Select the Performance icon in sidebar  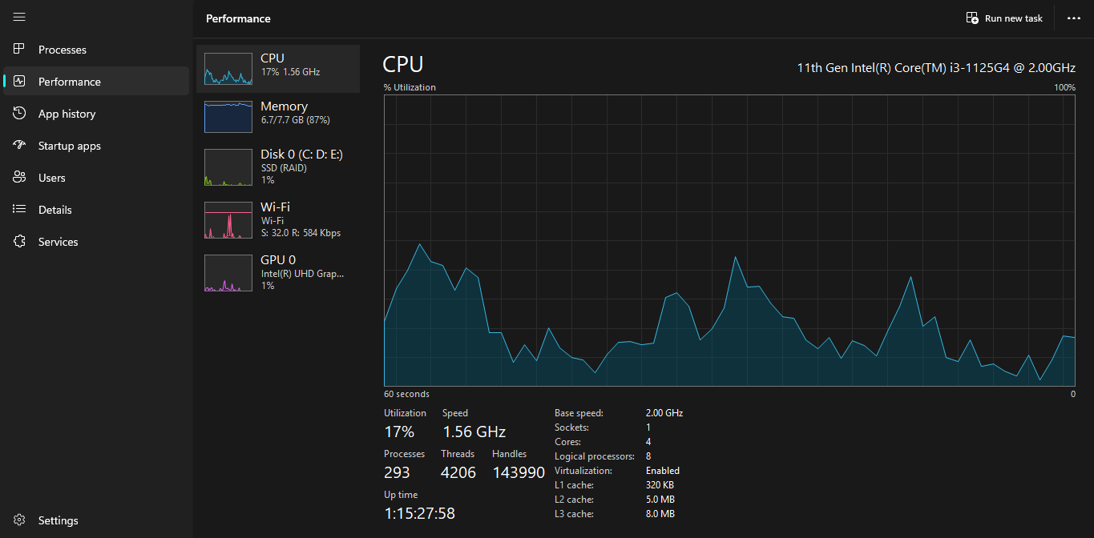point(20,82)
